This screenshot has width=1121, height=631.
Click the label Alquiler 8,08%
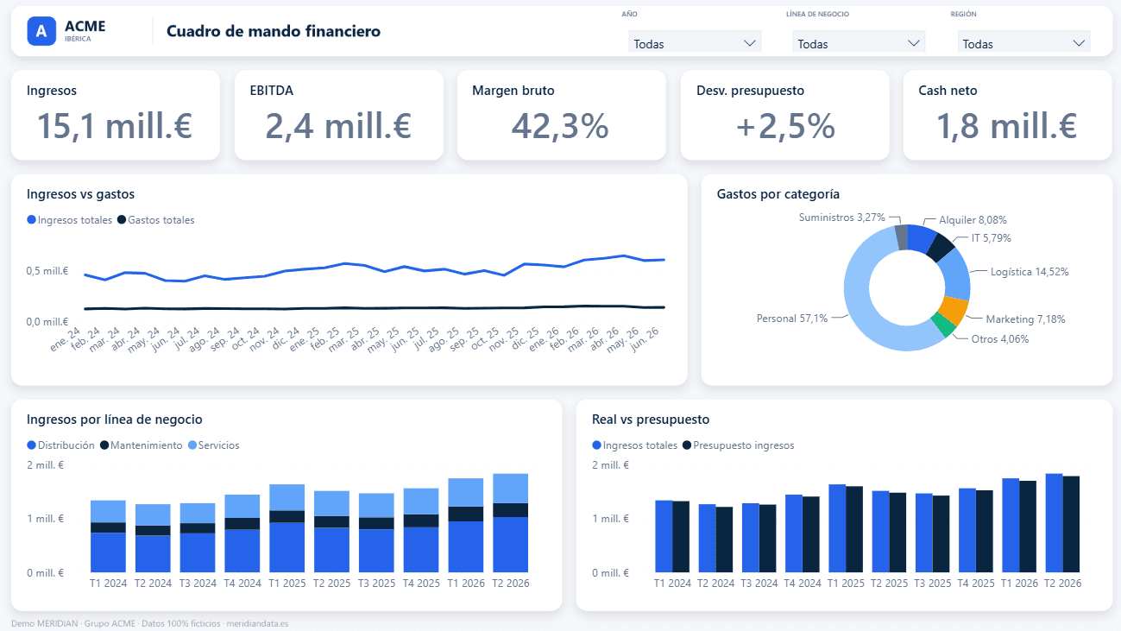click(973, 220)
